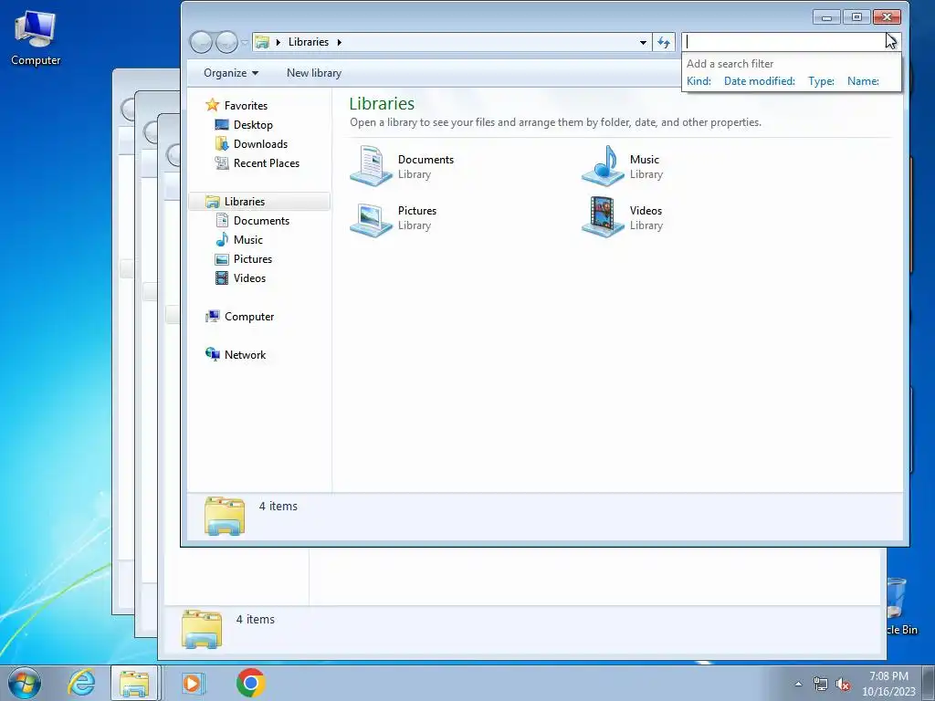Select the Pictures library large icon
Image resolution: width=935 pixels, height=701 pixels.
click(x=371, y=218)
